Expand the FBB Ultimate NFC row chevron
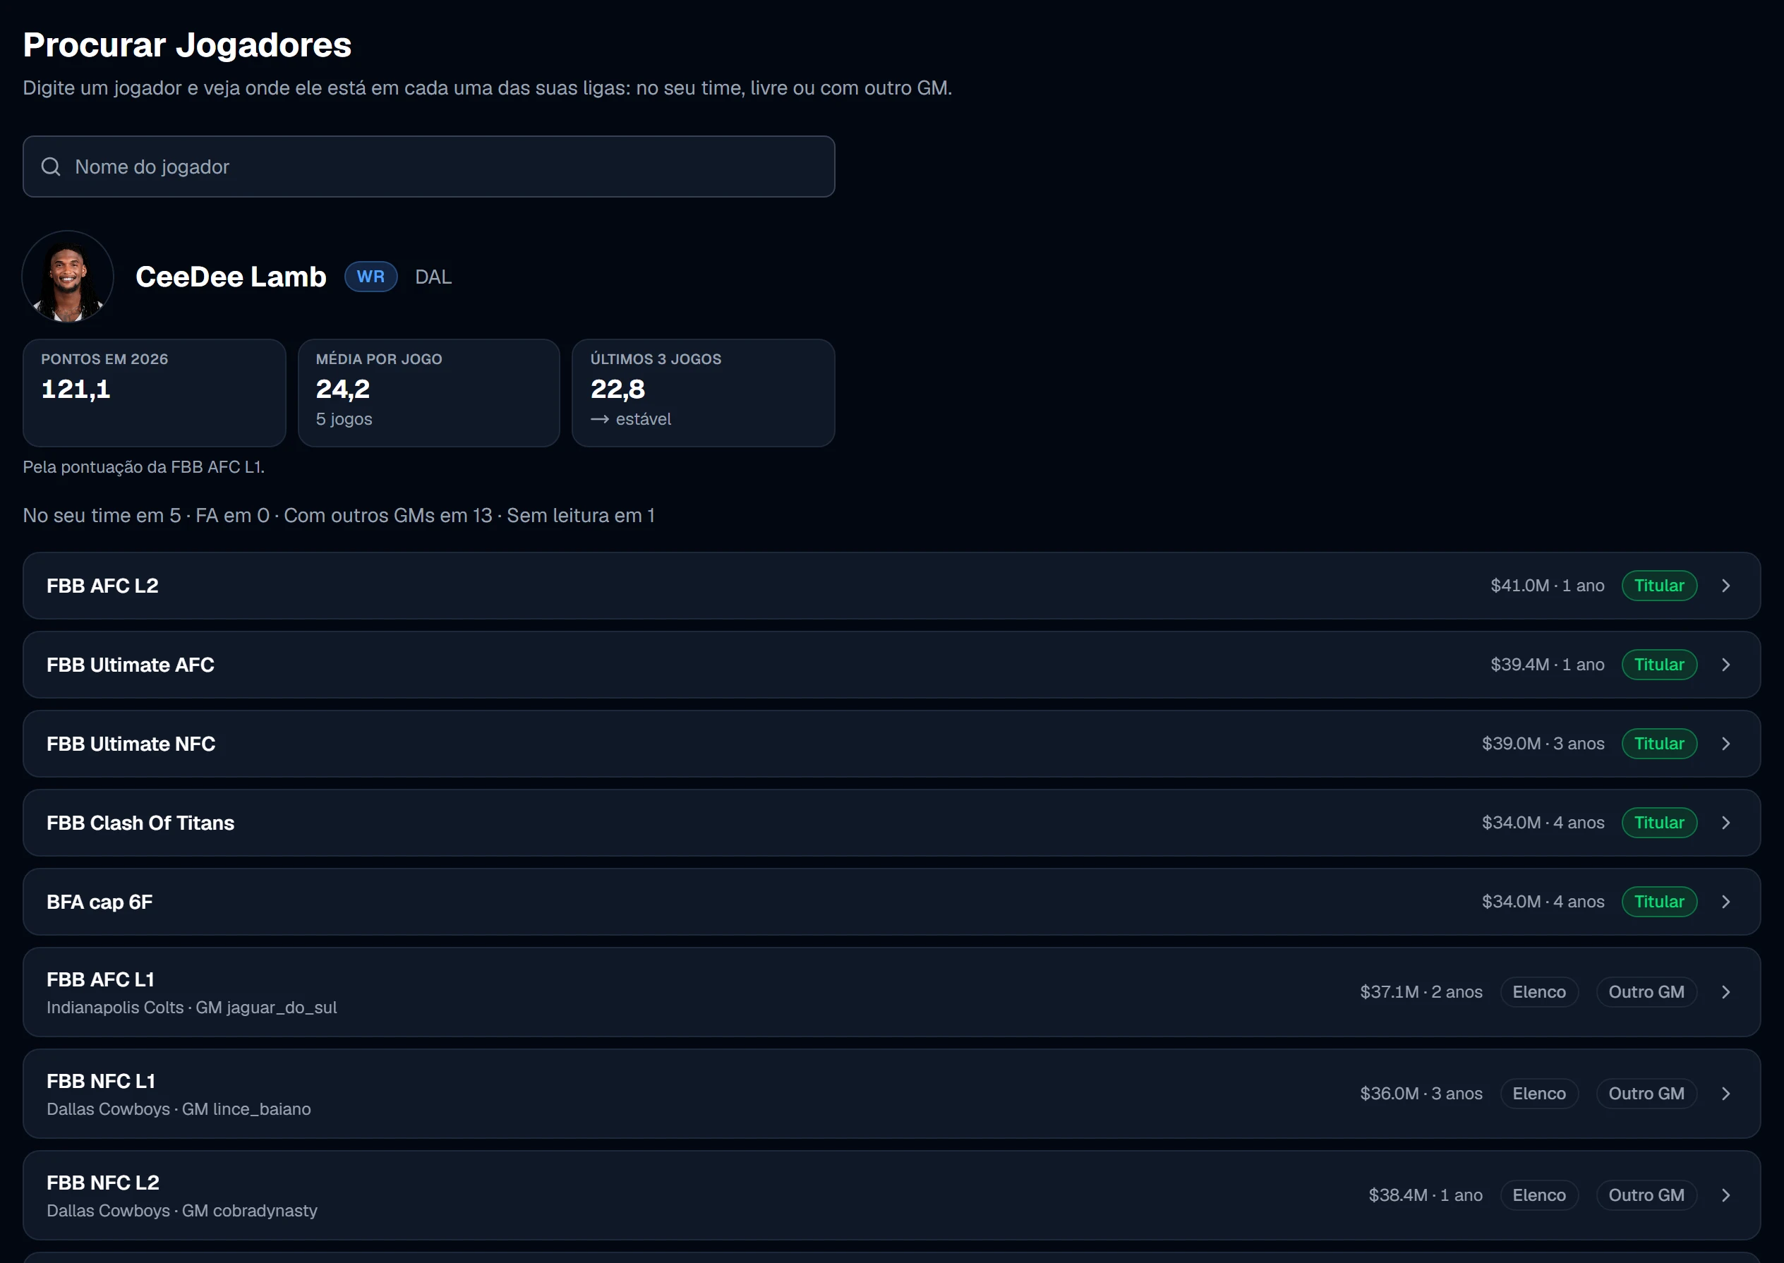 point(1725,744)
